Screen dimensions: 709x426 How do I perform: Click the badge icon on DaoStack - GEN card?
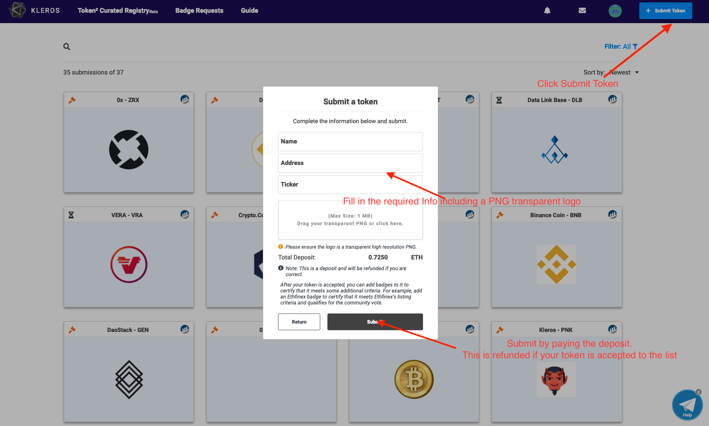click(185, 329)
